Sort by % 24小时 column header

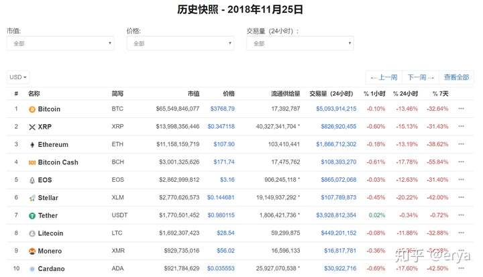(405, 94)
